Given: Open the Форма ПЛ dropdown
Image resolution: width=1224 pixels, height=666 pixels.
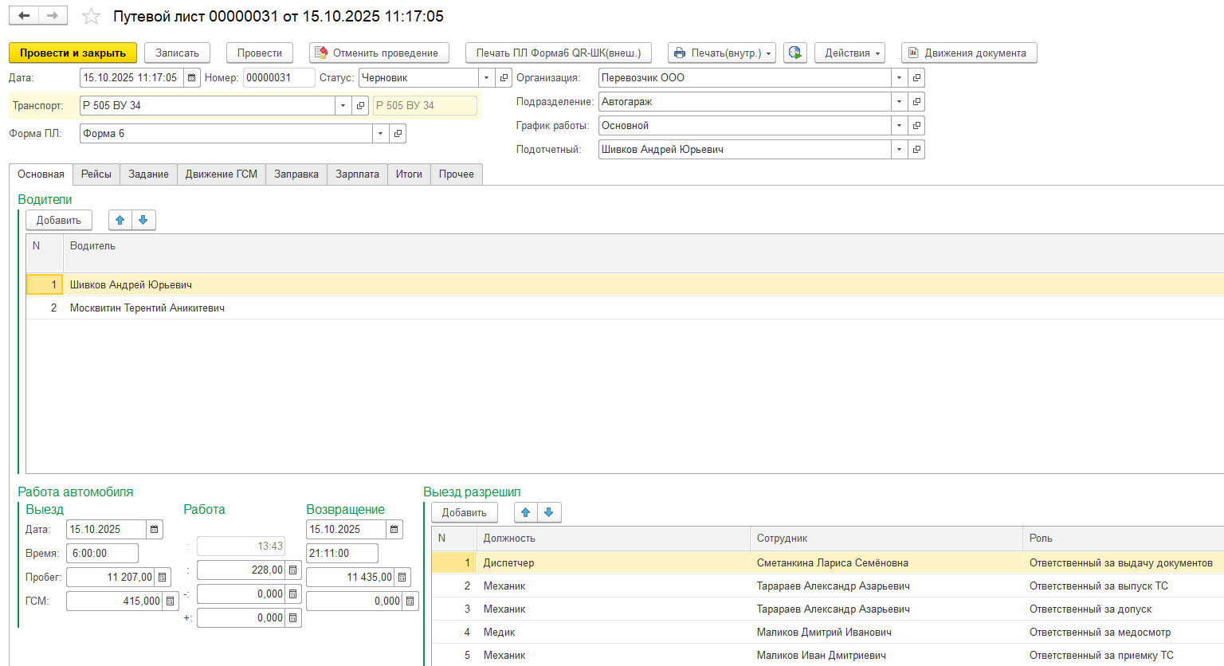Looking at the screenshot, I should [380, 134].
